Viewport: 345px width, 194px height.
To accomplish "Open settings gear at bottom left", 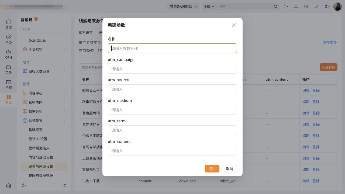I will (9, 186).
